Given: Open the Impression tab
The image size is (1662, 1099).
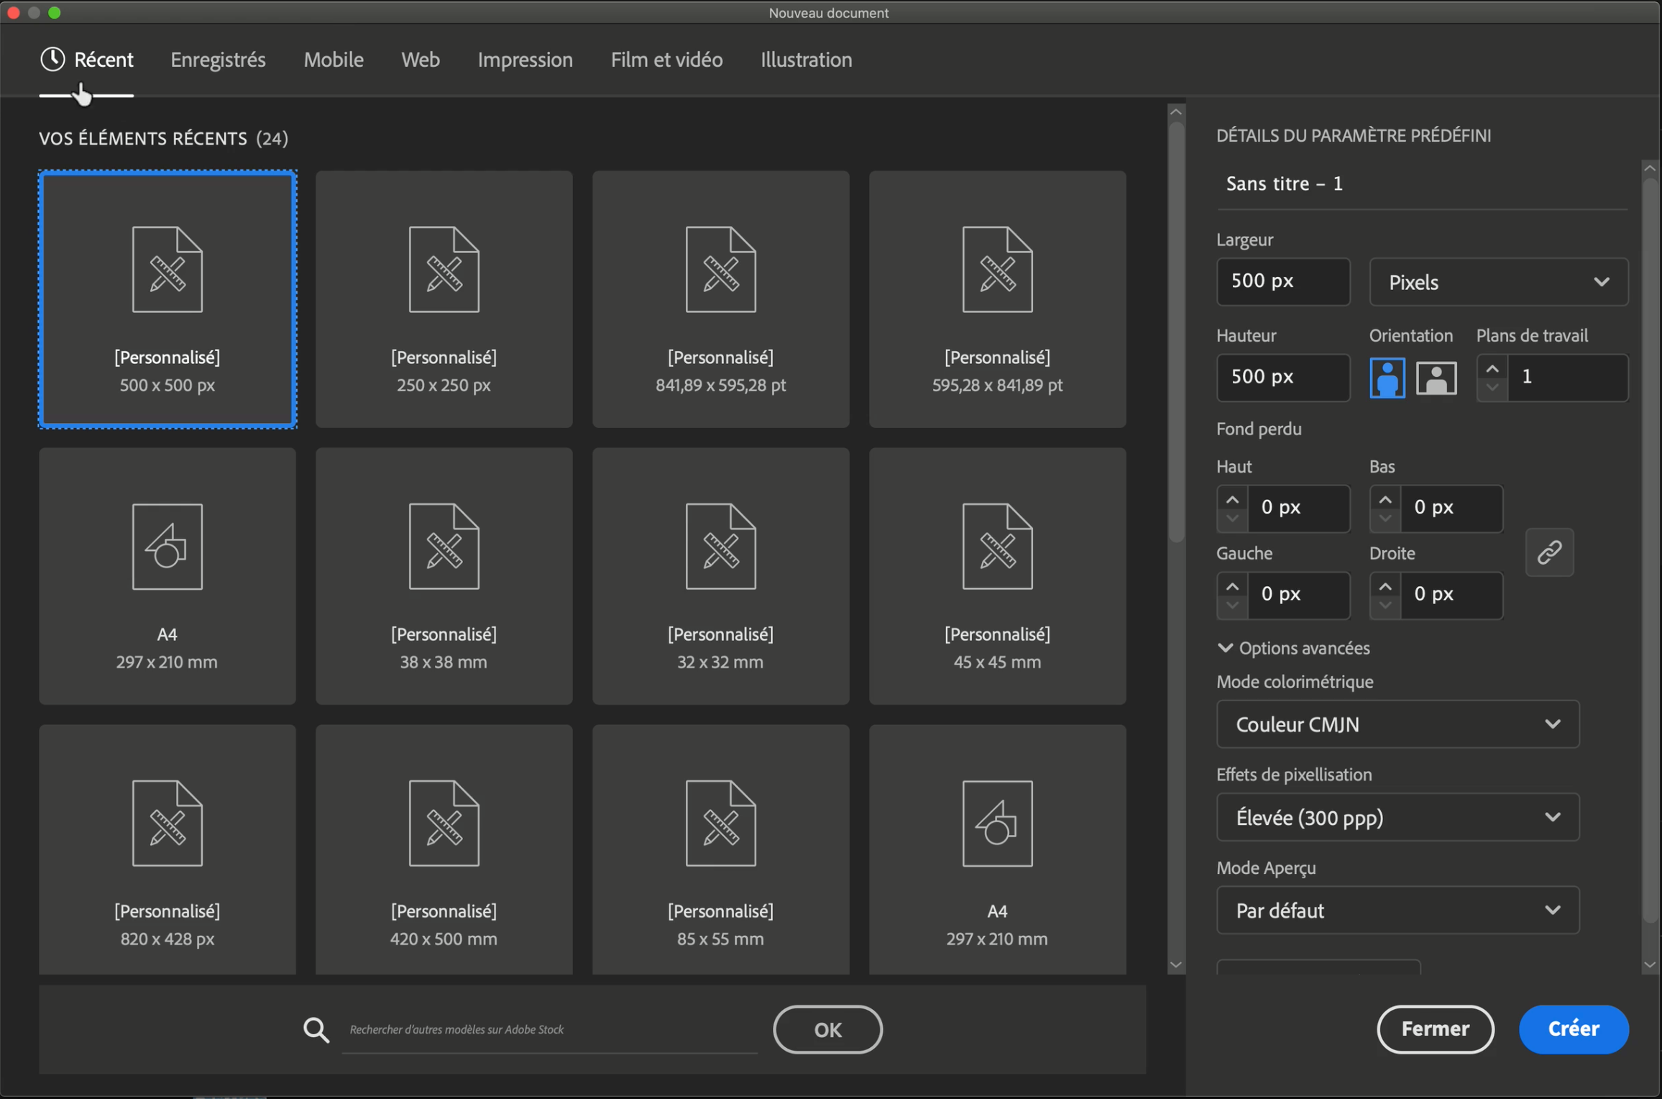Looking at the screenshot, I should click(x=525, y=60).
